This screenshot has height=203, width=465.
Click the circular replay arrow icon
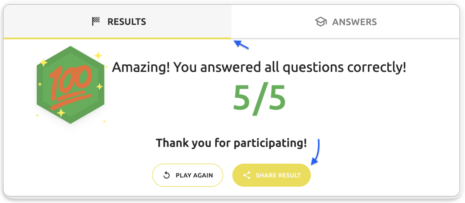pos(167,175)
